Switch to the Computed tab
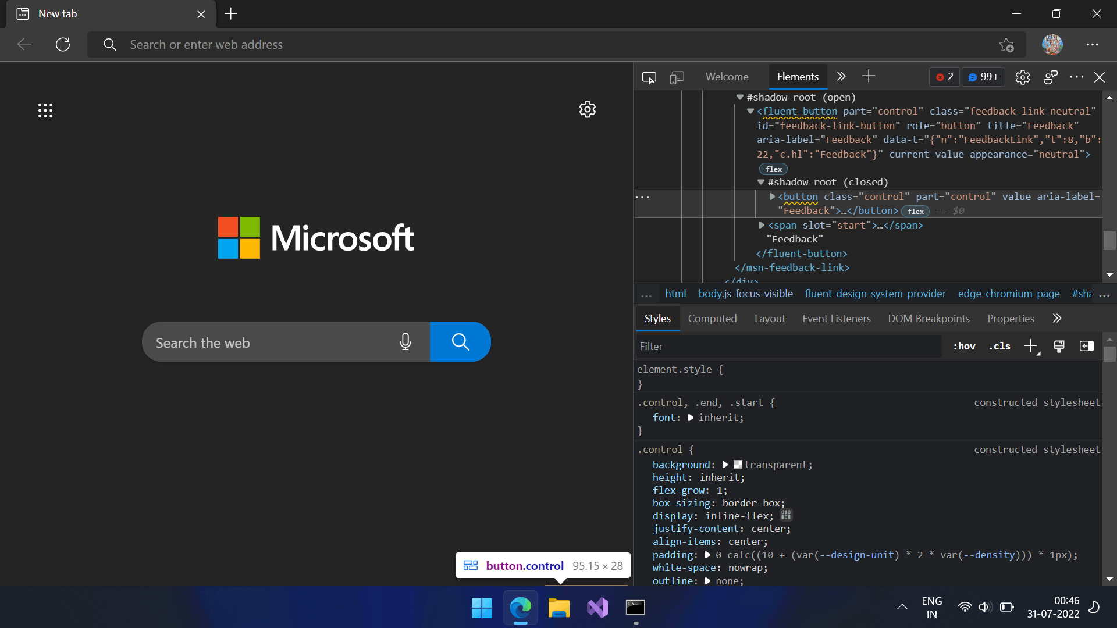Screen dimensions: 1117x628 (712, 319)
